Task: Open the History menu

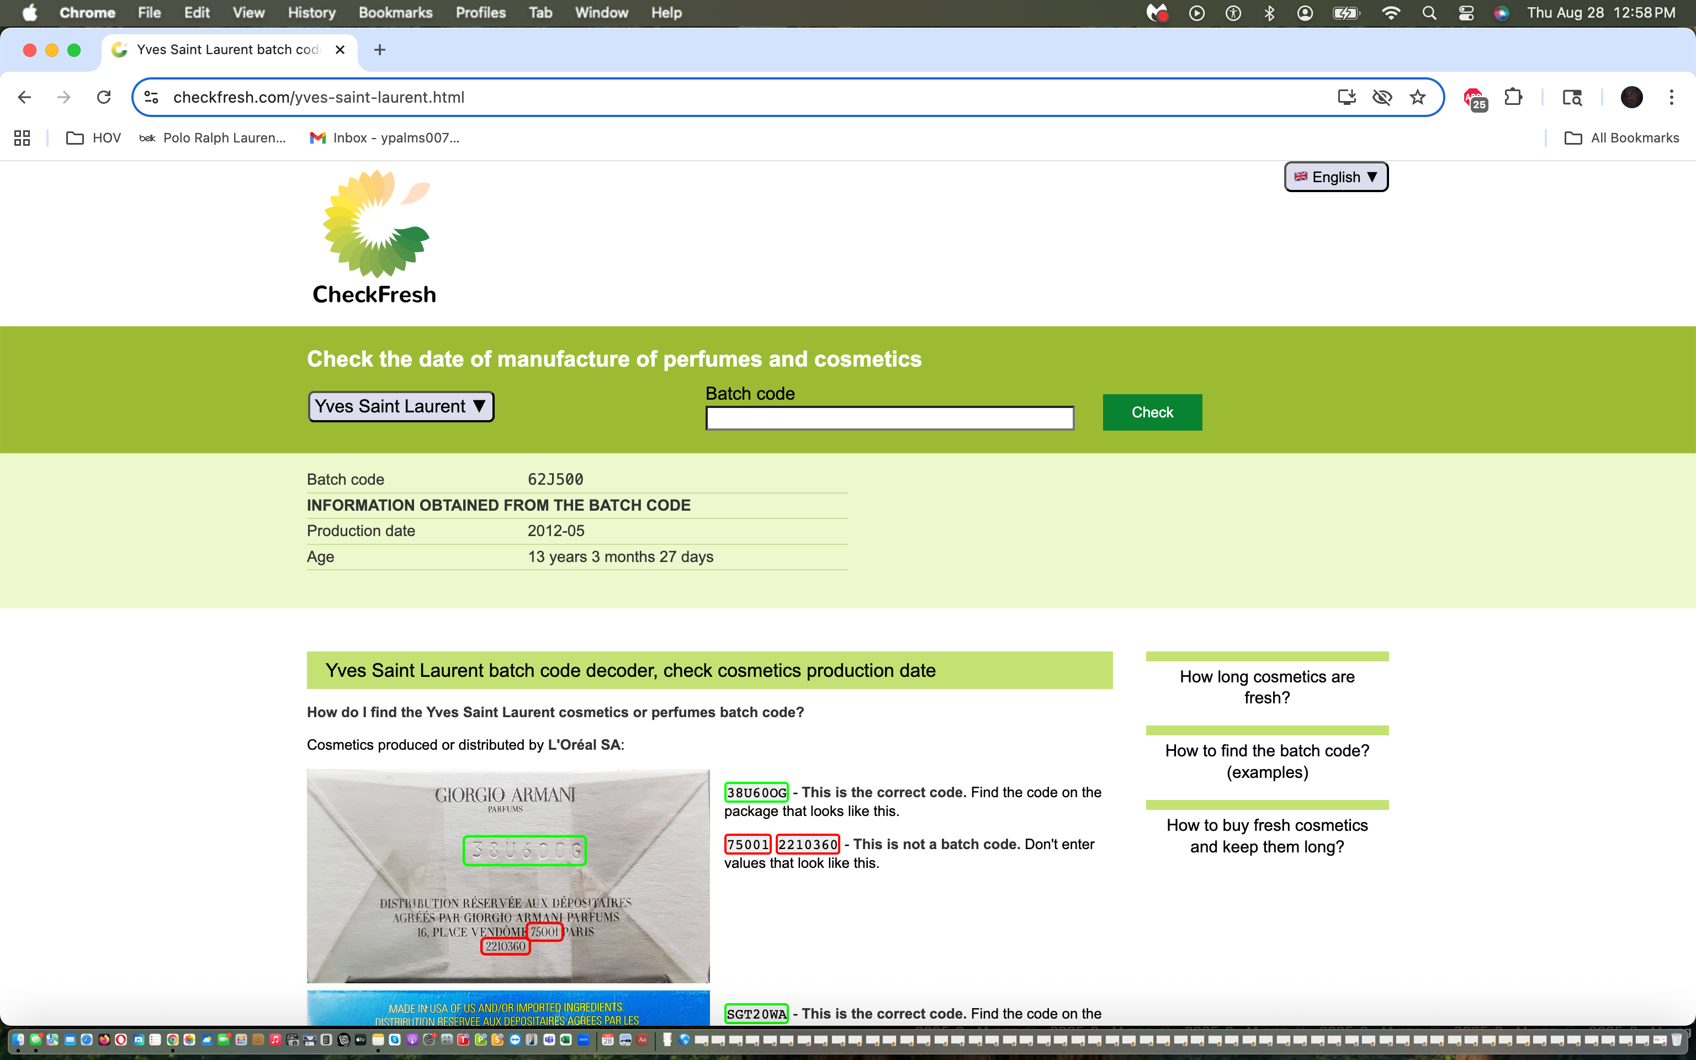Action: [x=311, y=13]
